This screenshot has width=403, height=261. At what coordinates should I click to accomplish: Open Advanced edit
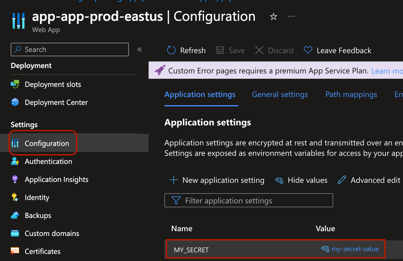(375, 180)
